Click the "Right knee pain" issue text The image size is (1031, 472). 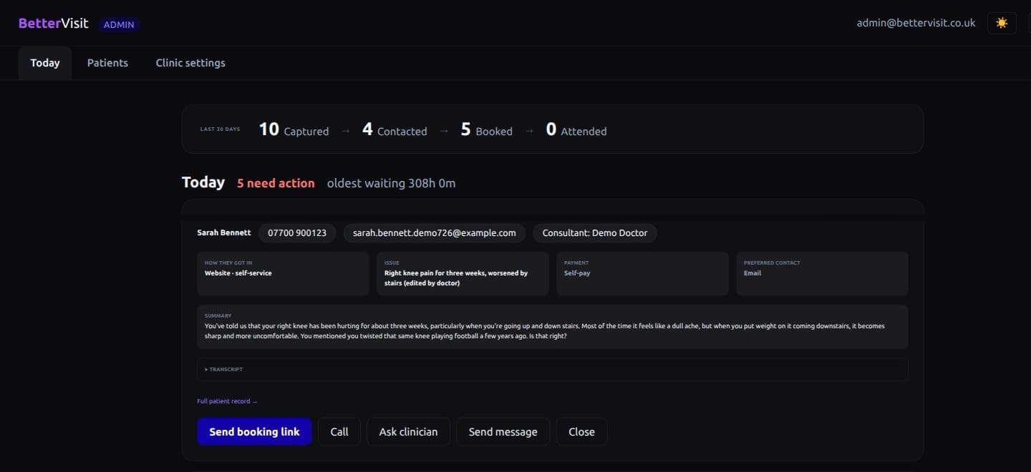pos(456,278)
